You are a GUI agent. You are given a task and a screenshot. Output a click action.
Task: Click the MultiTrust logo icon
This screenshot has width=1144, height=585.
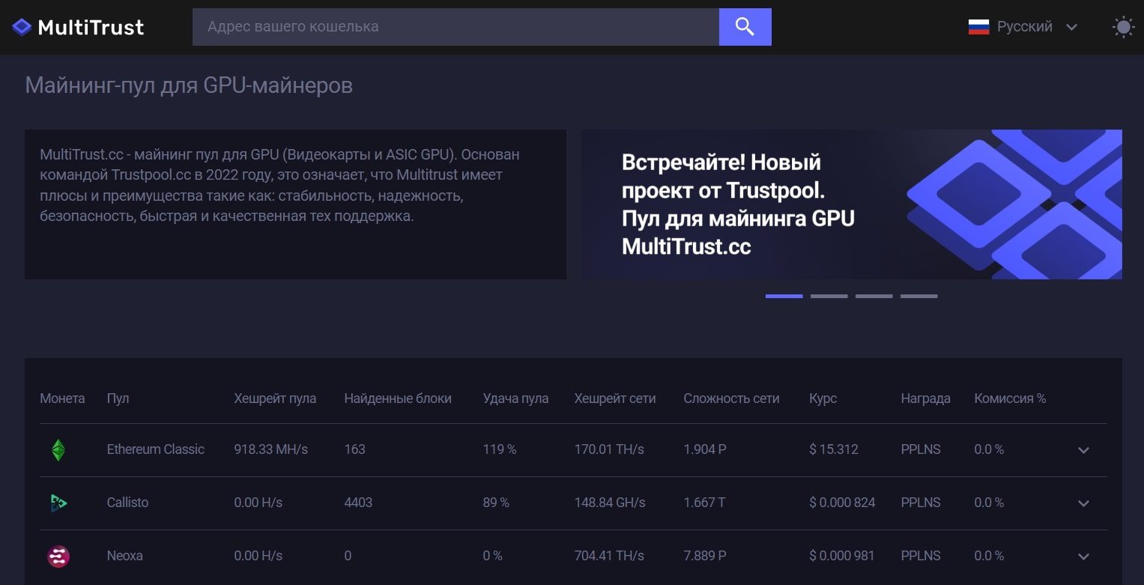(x=22, y=28)
